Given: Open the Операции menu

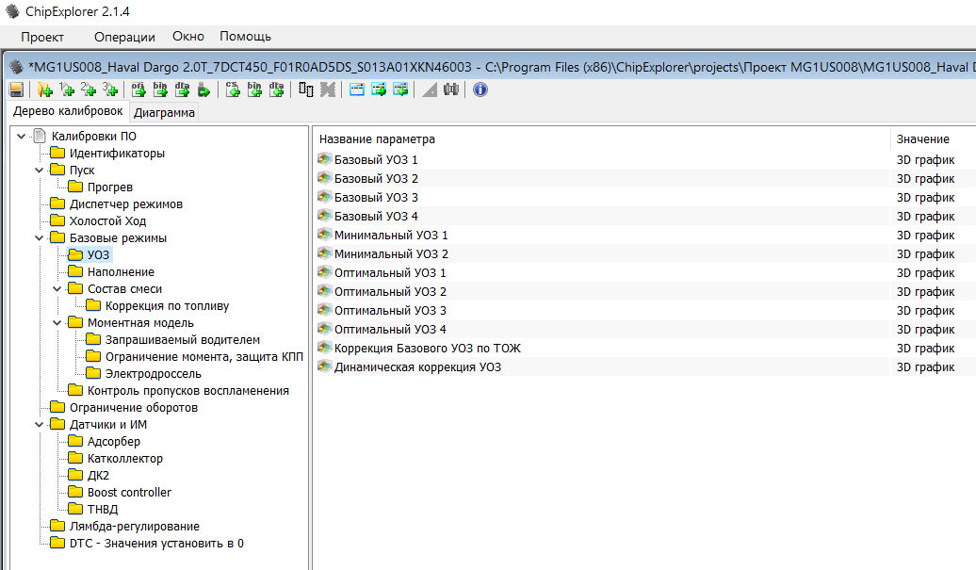Looking at the screenshot, I should (x=124, y=37).
